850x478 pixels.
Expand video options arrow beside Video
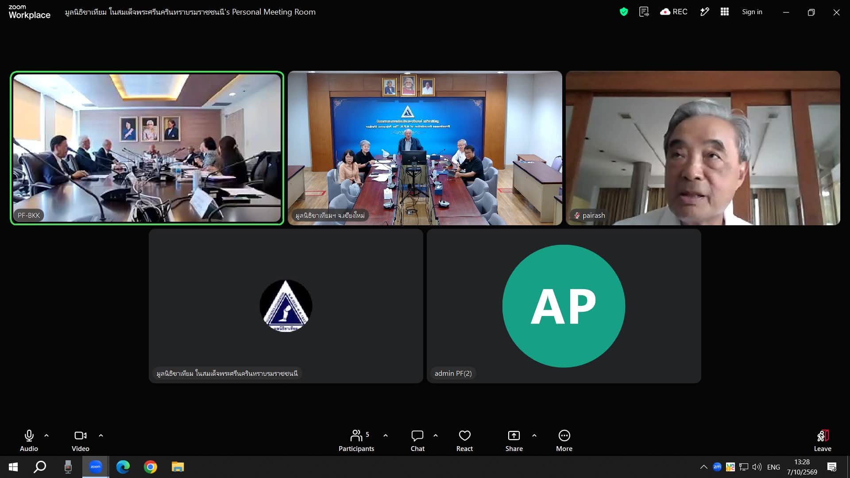(101, 436)
